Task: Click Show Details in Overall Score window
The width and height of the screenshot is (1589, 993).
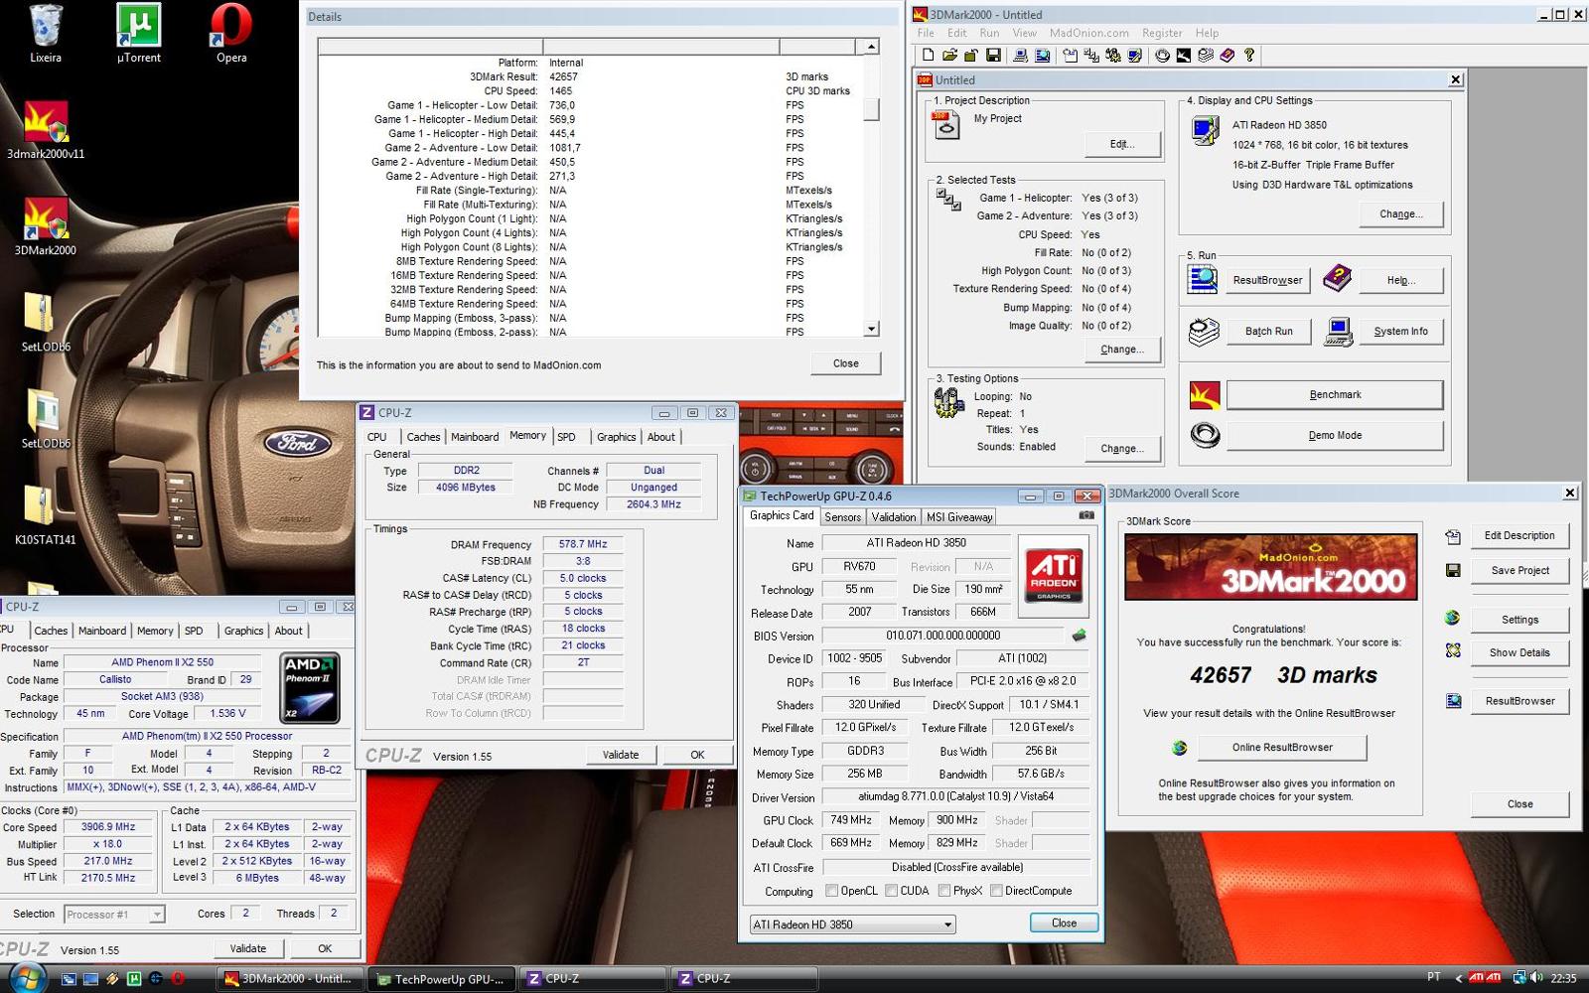Action: click(x=1519, y=653)
